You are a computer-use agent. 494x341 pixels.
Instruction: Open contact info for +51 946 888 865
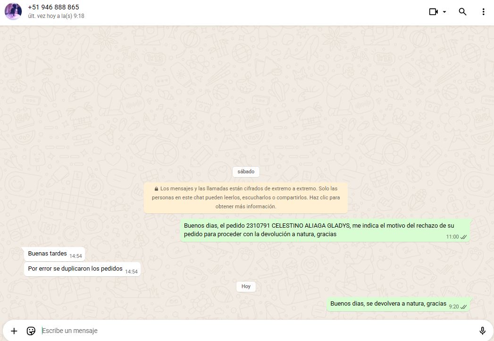tap(53, 7)
